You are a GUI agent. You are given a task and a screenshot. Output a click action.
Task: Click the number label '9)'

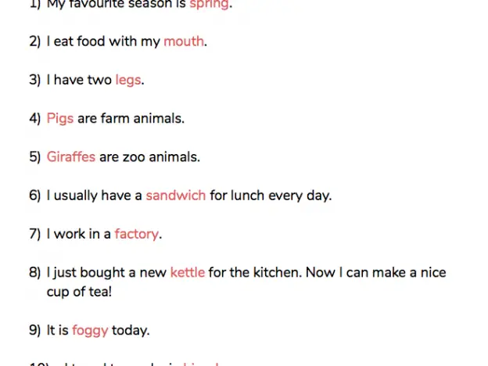point(35,331)
